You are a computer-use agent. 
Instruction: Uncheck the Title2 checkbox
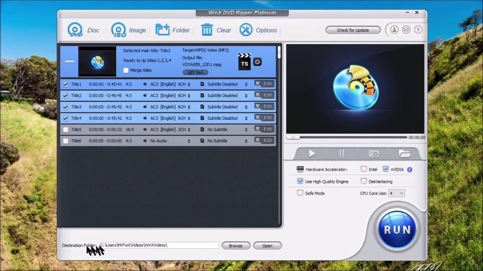[x=66, y=96]
